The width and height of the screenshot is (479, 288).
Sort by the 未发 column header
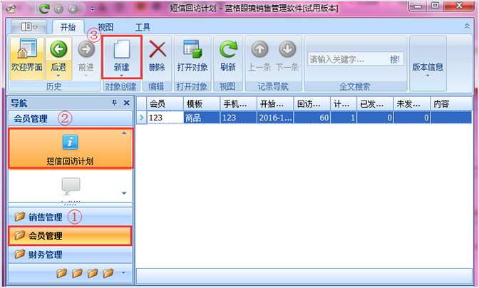(x=412, y=104)
